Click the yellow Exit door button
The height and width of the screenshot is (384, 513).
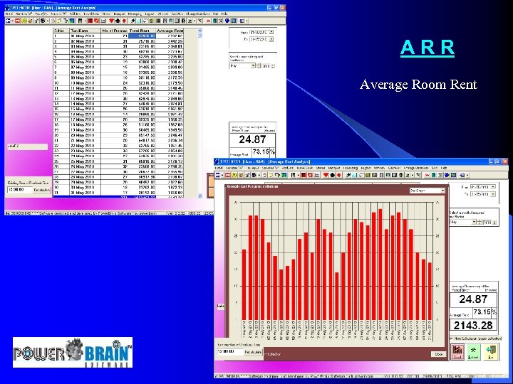490,352
